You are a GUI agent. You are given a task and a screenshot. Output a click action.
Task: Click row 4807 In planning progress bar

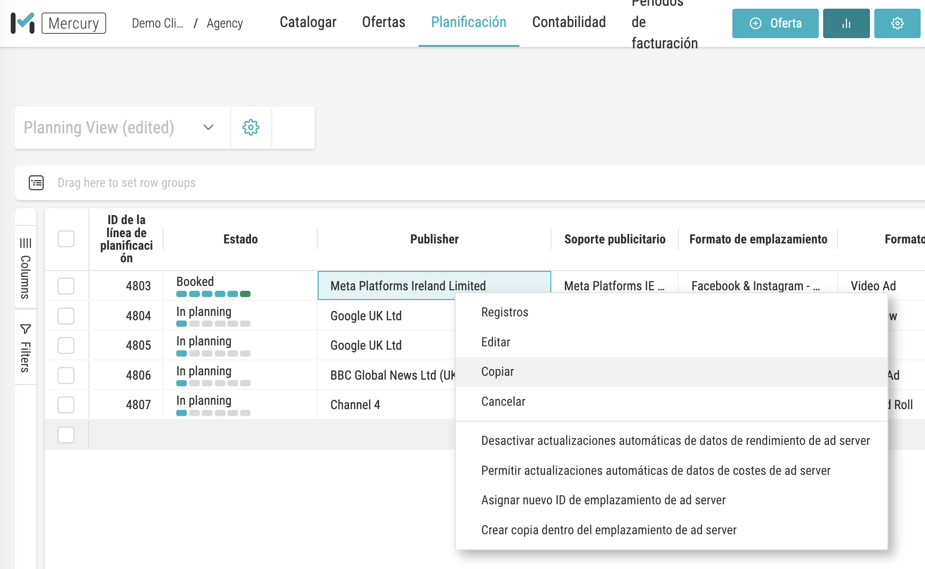pyautogui.click(x=213, y=413)
